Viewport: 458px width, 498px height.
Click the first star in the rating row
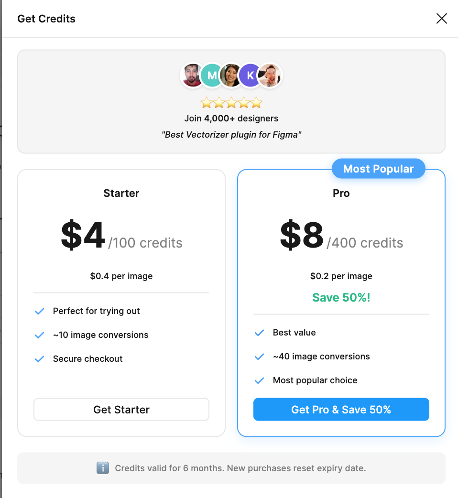pos(207,102)
